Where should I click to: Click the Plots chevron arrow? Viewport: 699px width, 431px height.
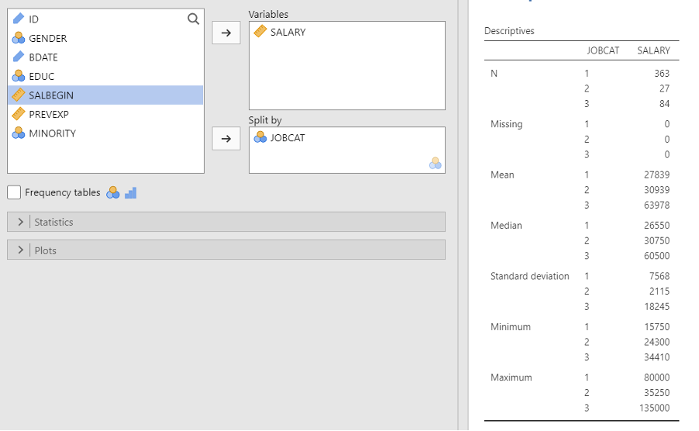coord(20,250)
